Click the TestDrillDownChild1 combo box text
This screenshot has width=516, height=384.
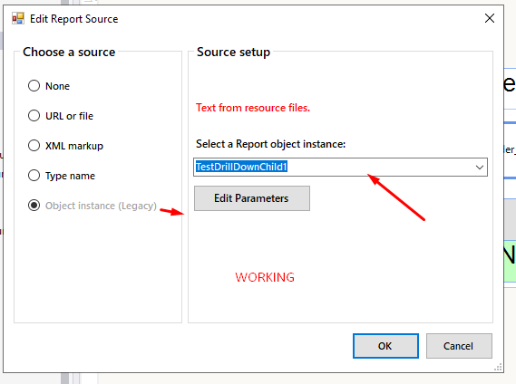coord(241,167)
